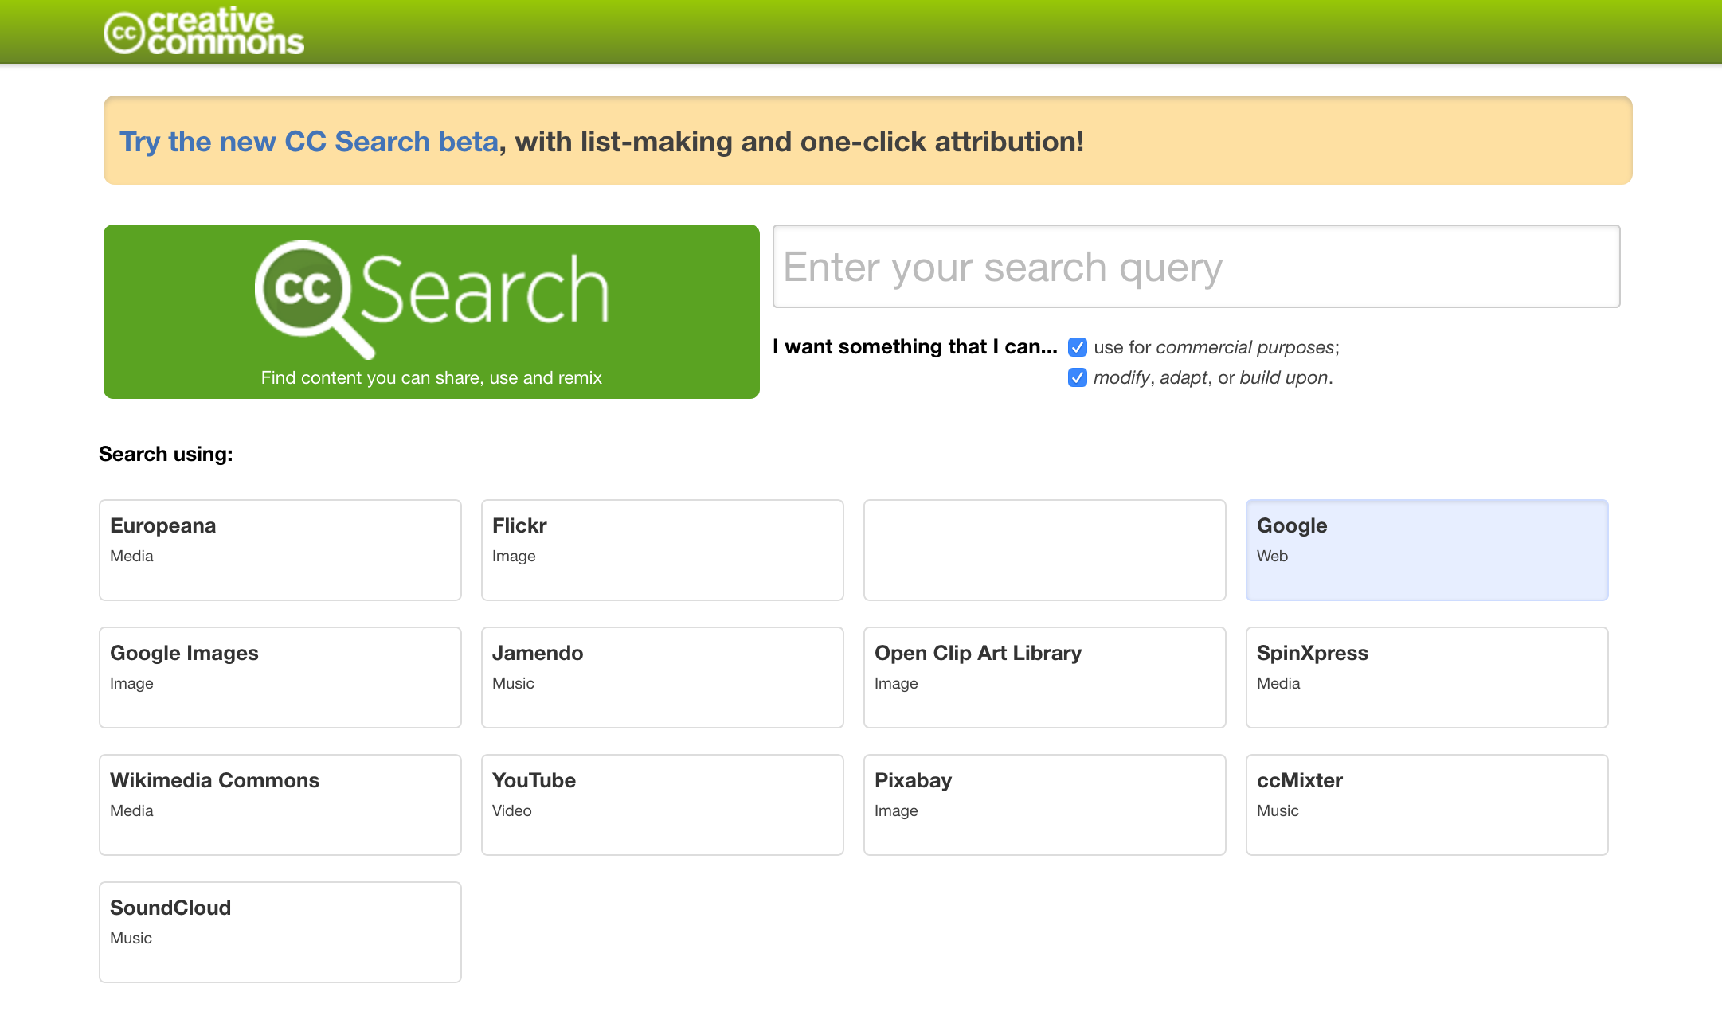Click the Creative Commons logo in header
Image resolution: width=1722 pixels, height=1035 pixels.
pos(204,32)
